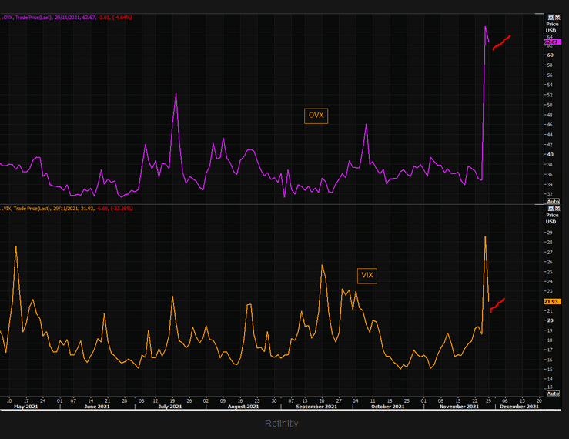Select the red trendline on OVX chart

(501, 43)
